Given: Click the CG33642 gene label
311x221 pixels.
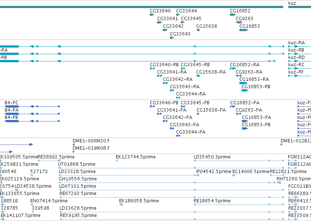Looking at the screenshot, I should pos(173,26).
